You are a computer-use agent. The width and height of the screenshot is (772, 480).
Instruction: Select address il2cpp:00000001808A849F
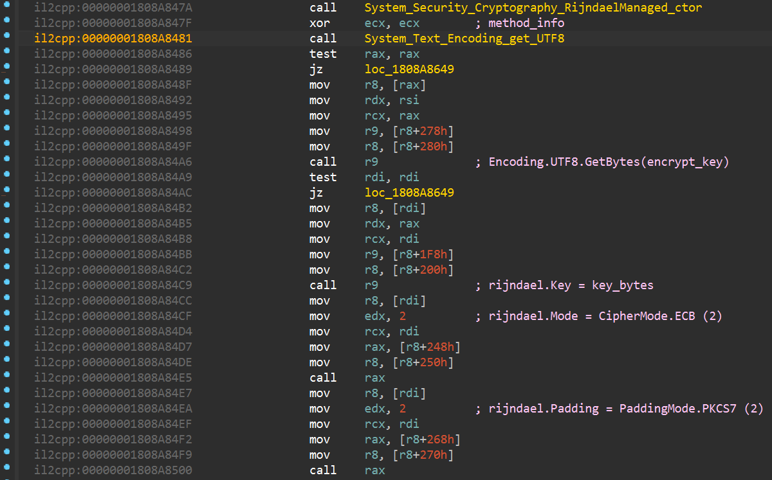tap(113, 147)
